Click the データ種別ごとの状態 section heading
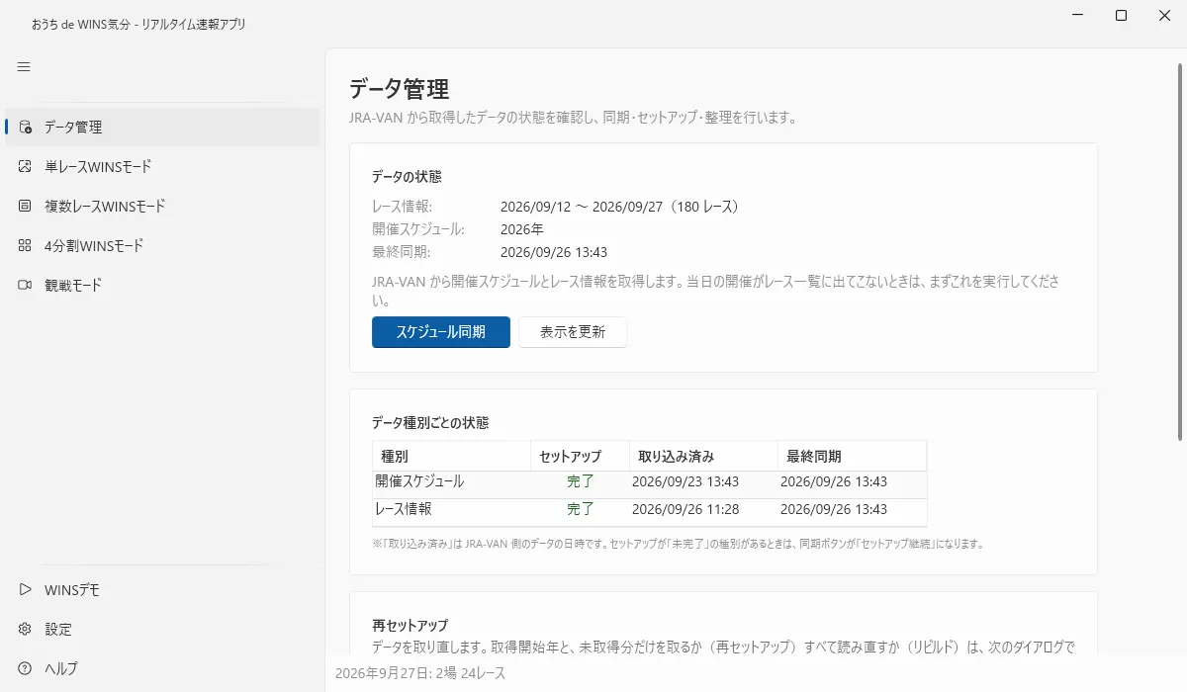The width and height of the screenshot is (1187, 692). [430, 422]
